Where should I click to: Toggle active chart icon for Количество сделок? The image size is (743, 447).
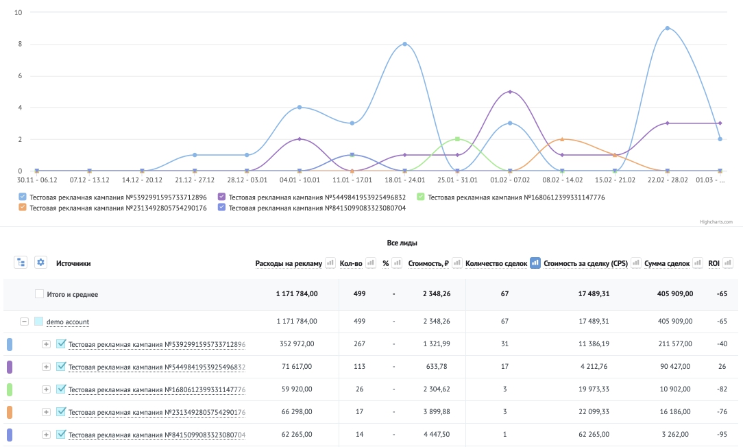tap(535, 263)
